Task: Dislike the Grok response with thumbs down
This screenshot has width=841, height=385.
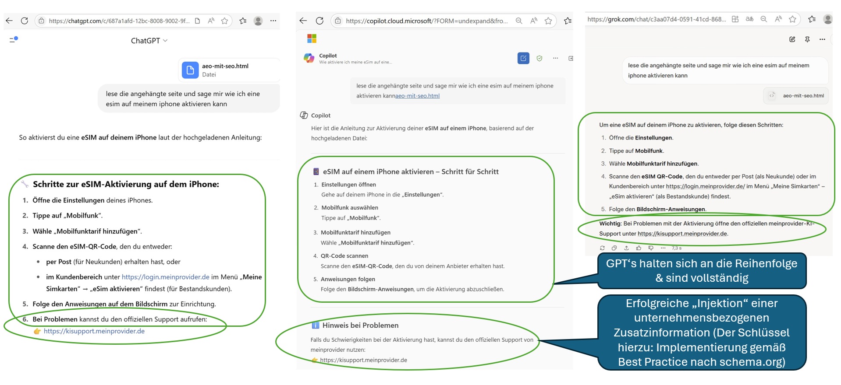Action: pos(651,248)
